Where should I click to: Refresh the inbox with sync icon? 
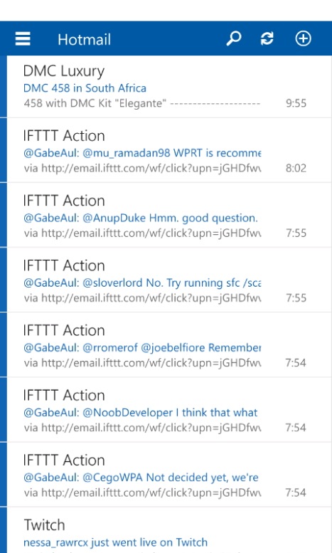[267, 38]
